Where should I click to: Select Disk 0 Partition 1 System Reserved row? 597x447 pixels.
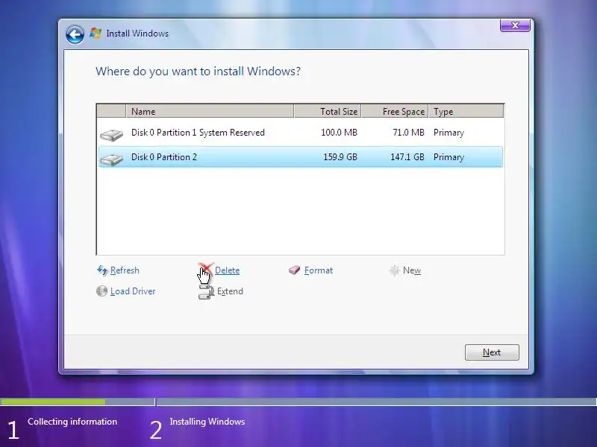pos(301,133)
